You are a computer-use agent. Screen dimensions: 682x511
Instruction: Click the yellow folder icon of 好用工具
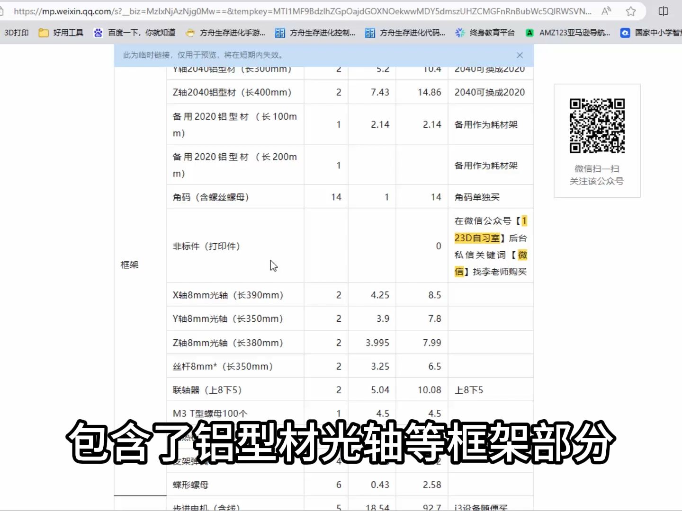pyautogui.click(x=44, y=33)
